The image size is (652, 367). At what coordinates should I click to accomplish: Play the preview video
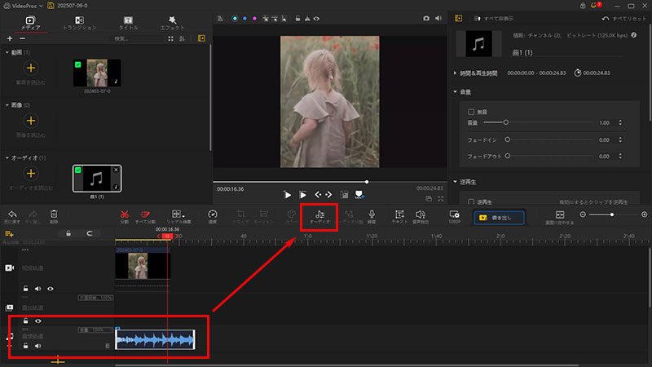click(288, 195)
